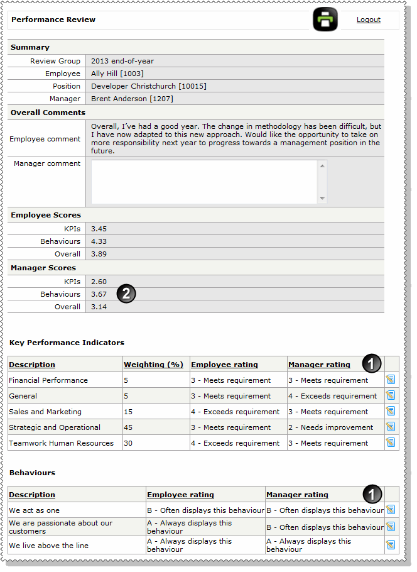
Task: Click Manager Scores Overall value 3.14
Action: (x=99, y=307)
